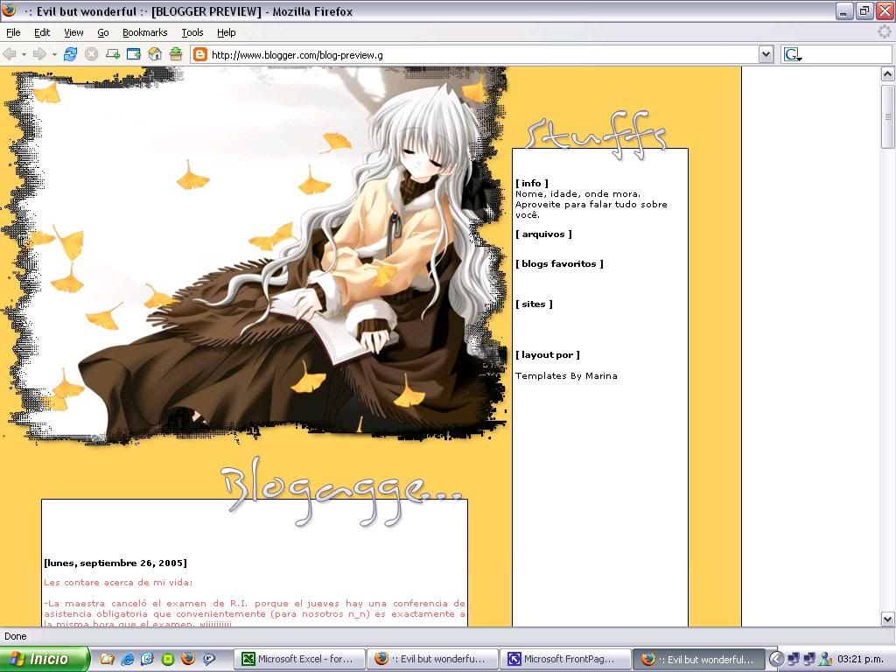Screen dimensions: 896x672
Task: Open the address bar history dropdown
Action: click(x=766, y=54)
